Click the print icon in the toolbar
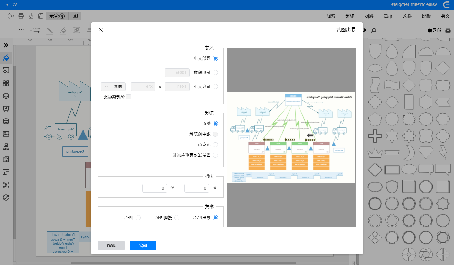Image resolution: width=454 pixels, height=265 pixels. click(x=21, y=16)
